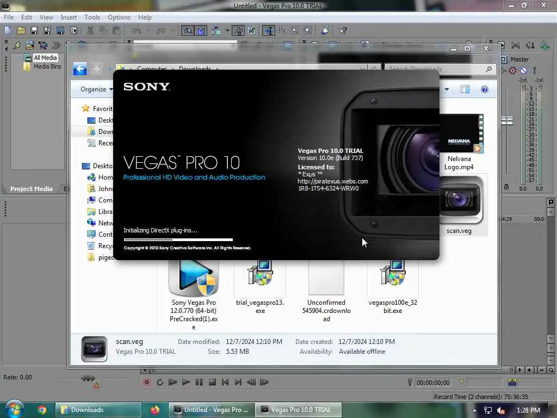Screen dimensions: 557x418
Task: Open the View menu in Vegas Pro
Action: point(46,17)
